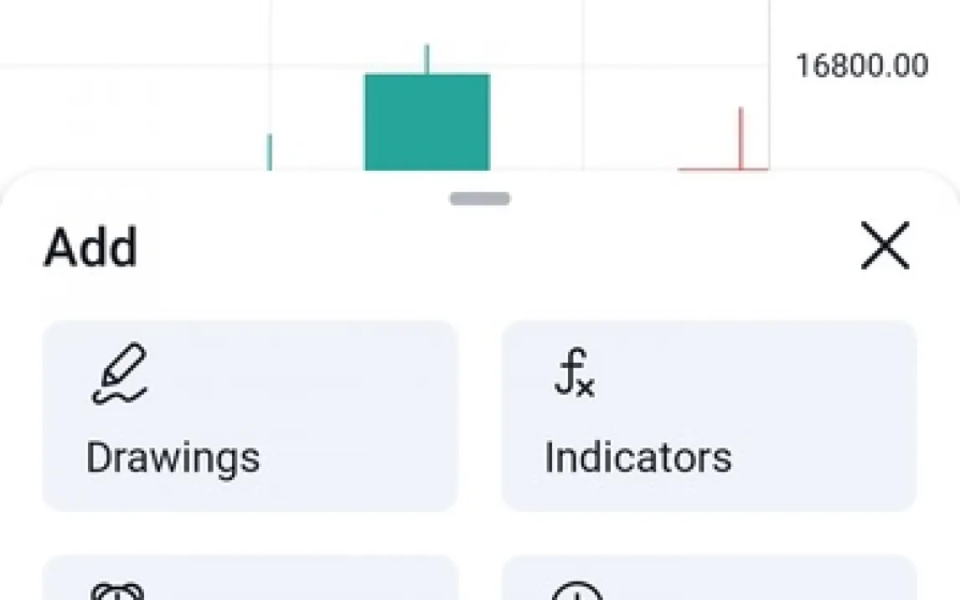Click the upper wick of the green candle

pyautogui.click(x=426, y=59)
